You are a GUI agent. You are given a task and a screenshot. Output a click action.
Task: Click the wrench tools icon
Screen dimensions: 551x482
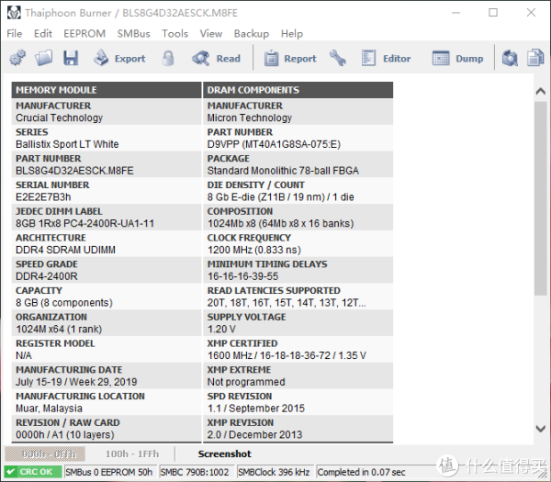coord(338,58)
